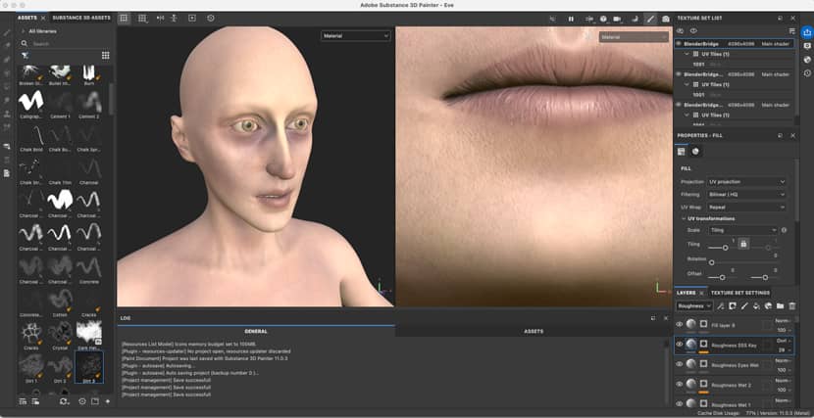Hide the Roughness Eyes Wet layer
Viewport: 814px width, 418px height.
679,364
